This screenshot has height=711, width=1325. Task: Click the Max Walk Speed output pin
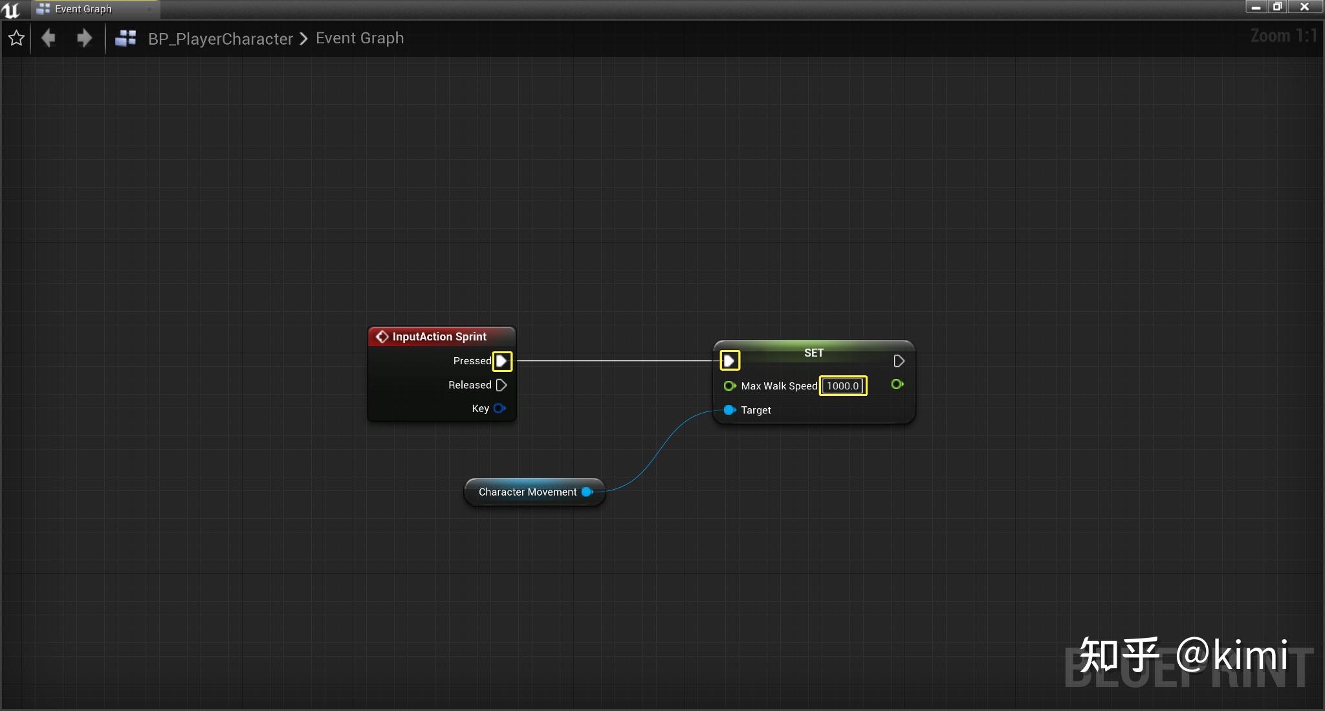point(897,385)
